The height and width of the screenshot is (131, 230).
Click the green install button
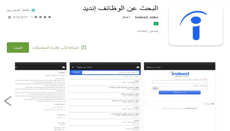[18, 47]
